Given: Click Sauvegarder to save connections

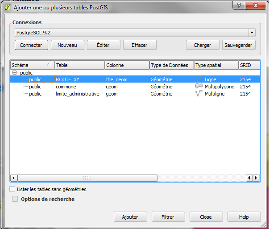Looking at the screenshot, I should coord(239,45).
